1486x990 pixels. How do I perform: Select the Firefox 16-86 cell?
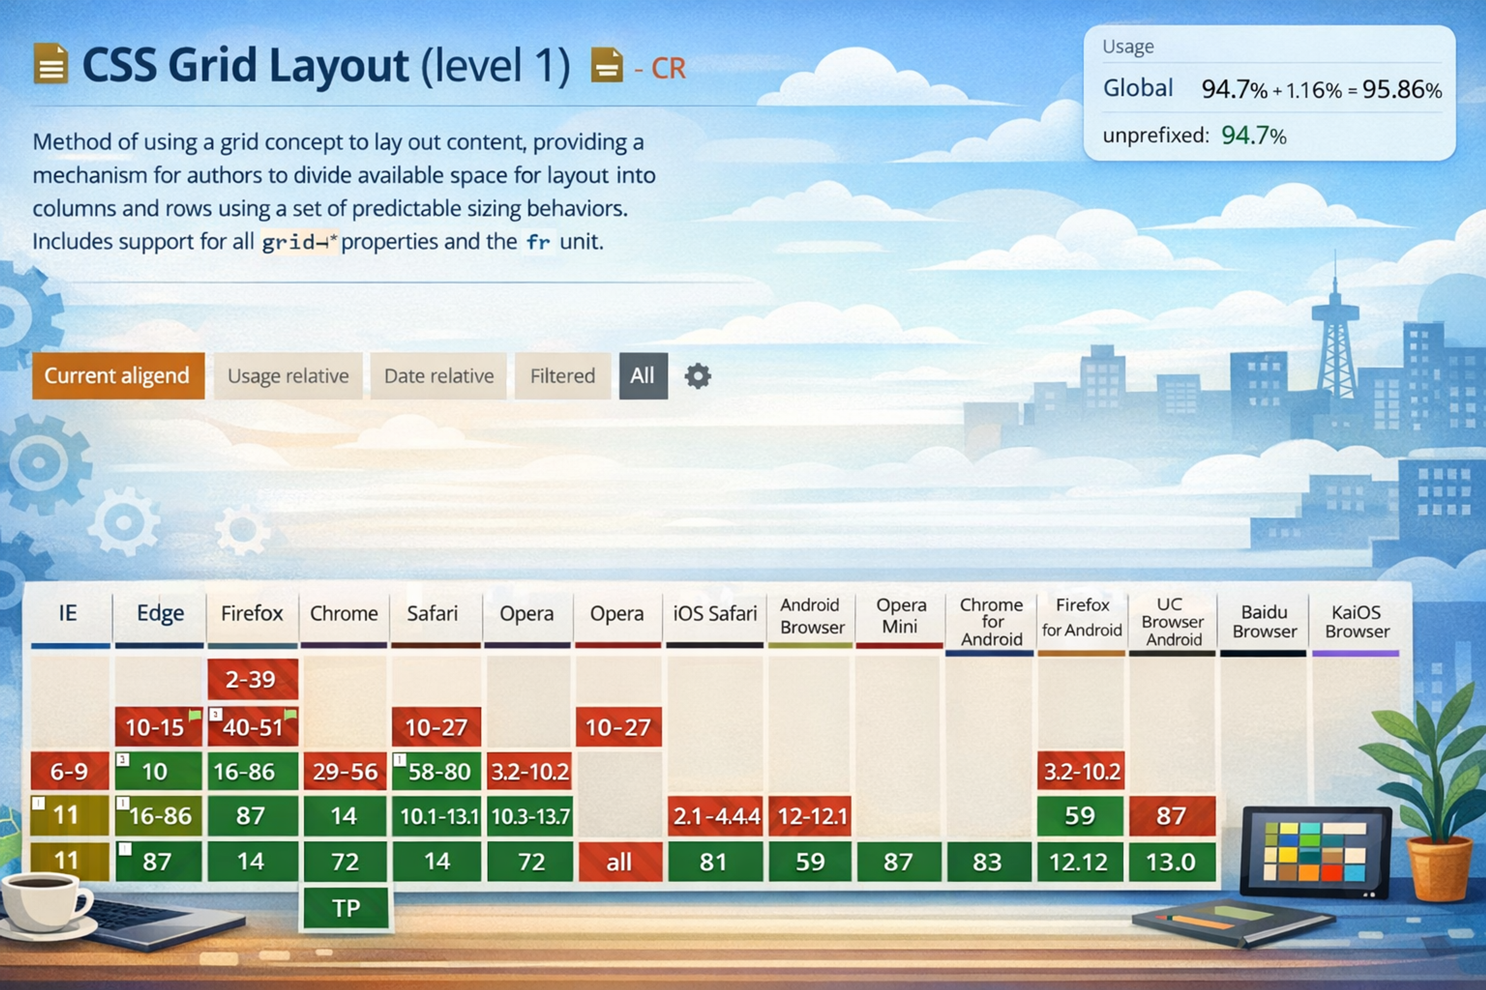[x=252, y=771]
